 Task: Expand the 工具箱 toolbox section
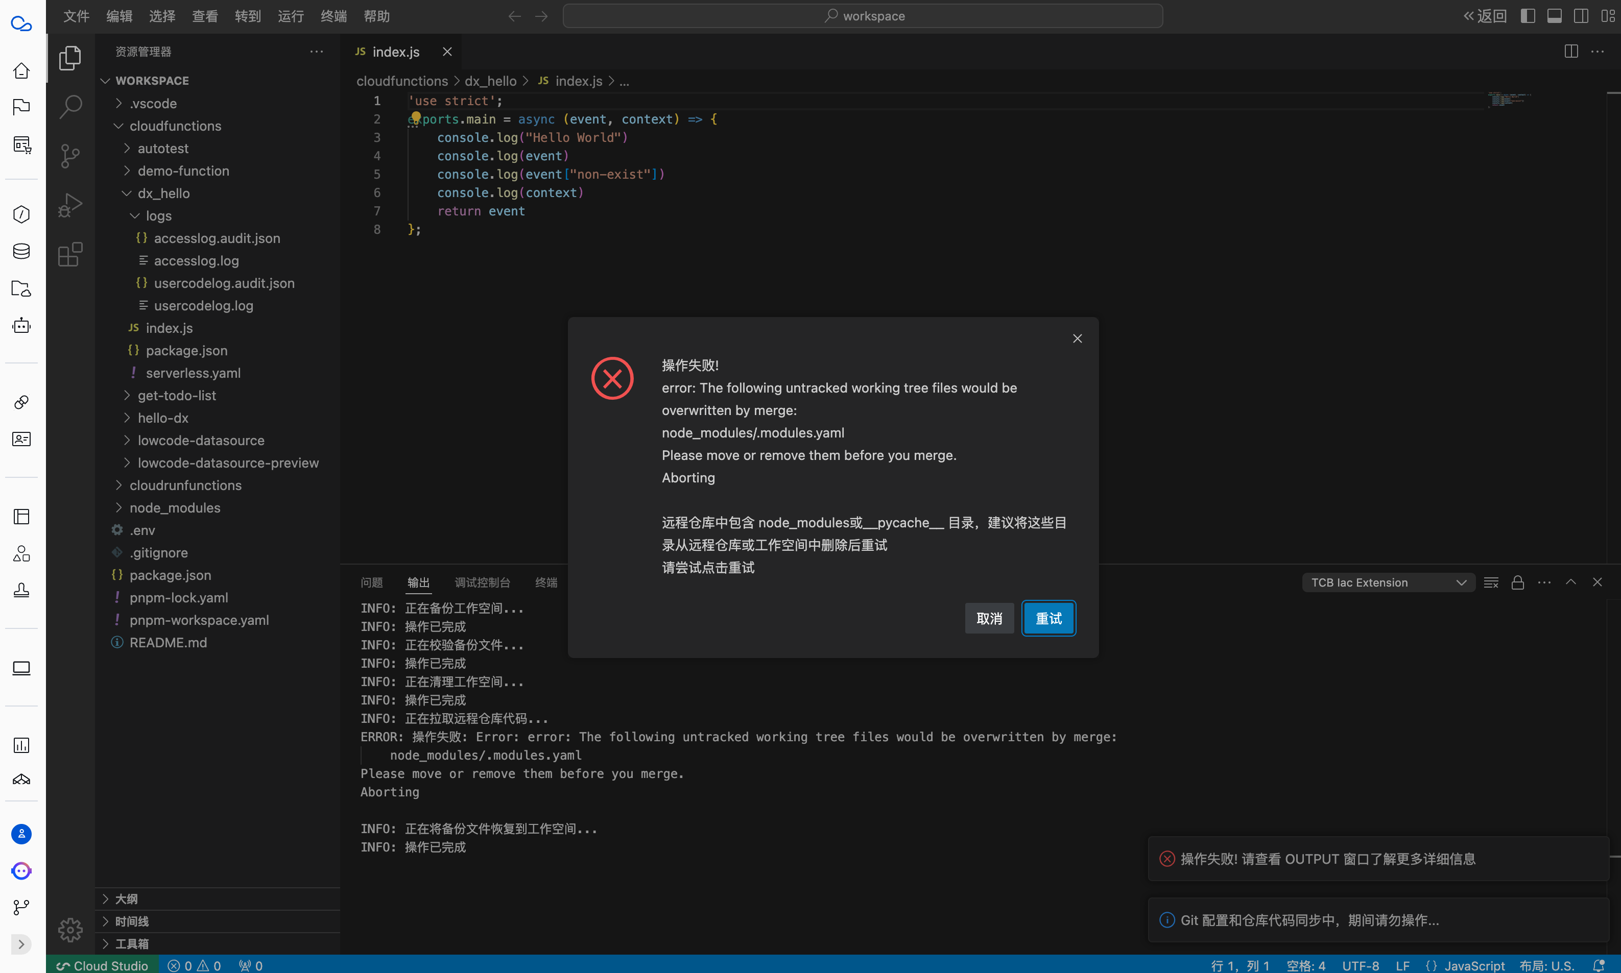(218, 943)
